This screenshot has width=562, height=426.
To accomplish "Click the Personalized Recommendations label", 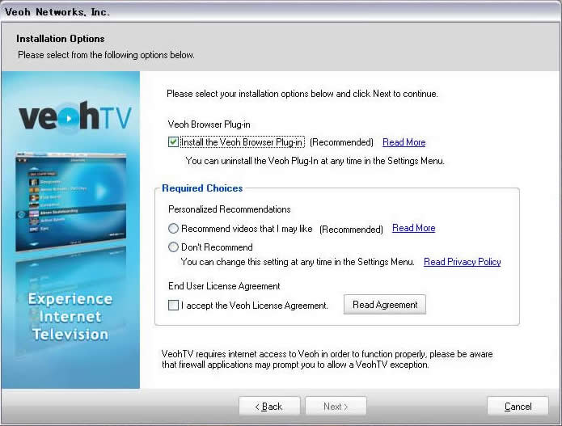I will 230,209.
